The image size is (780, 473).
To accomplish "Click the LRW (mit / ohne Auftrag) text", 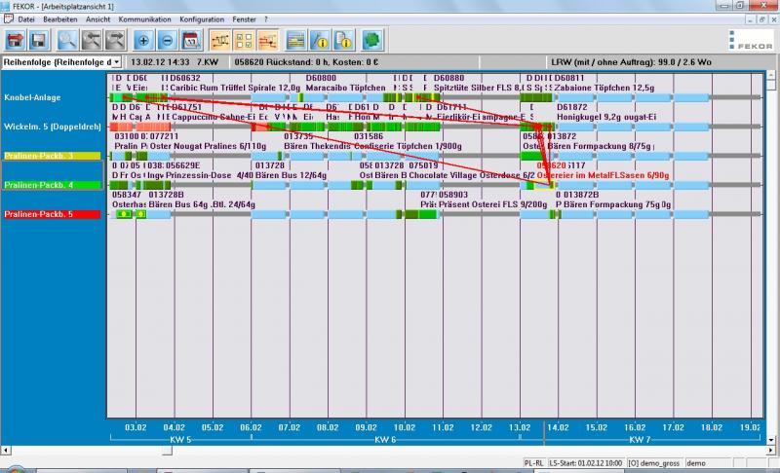I will [631, 62].
